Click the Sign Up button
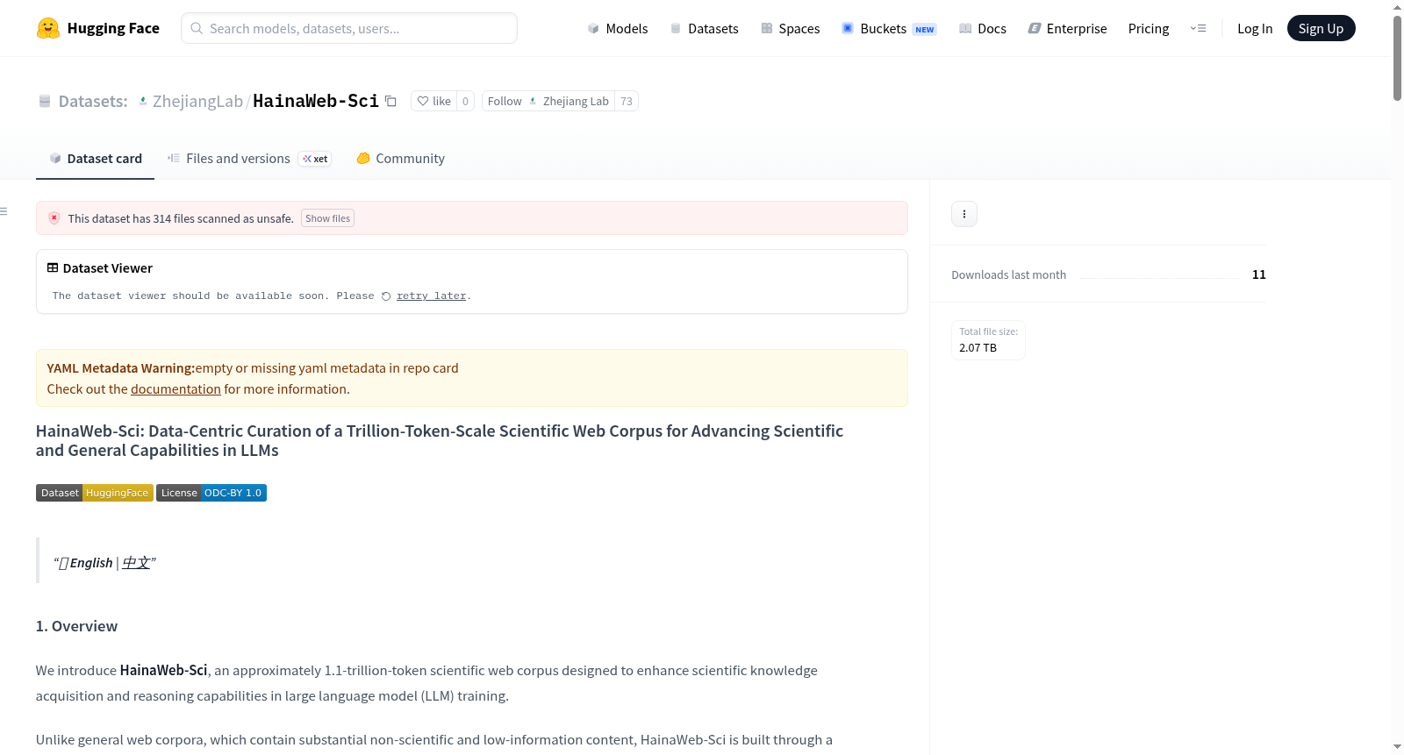The image size is (1404, 755). point(1321,28)
